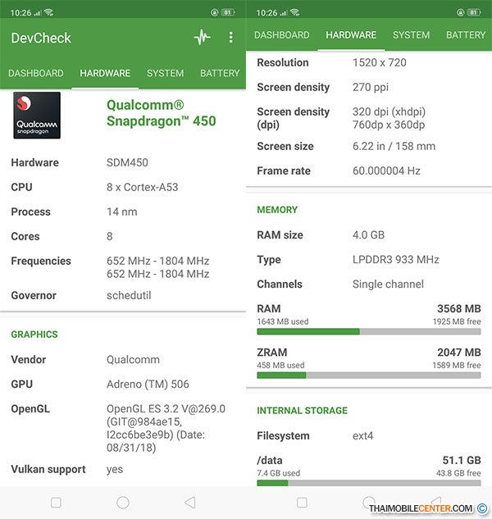
Task: Tap the battery indicator in right status bar
Action: click(474, 12)
